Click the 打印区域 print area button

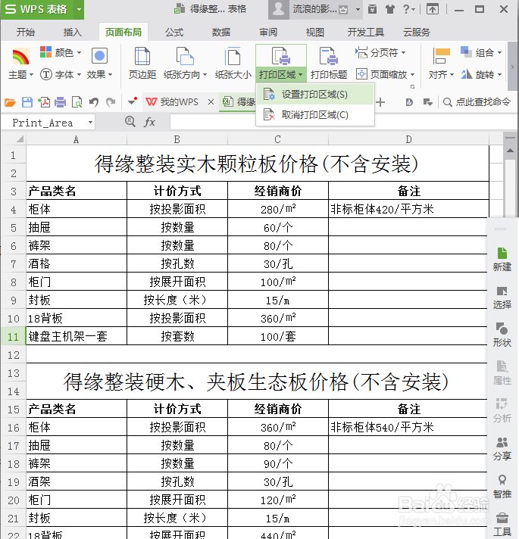click(280, 64)
